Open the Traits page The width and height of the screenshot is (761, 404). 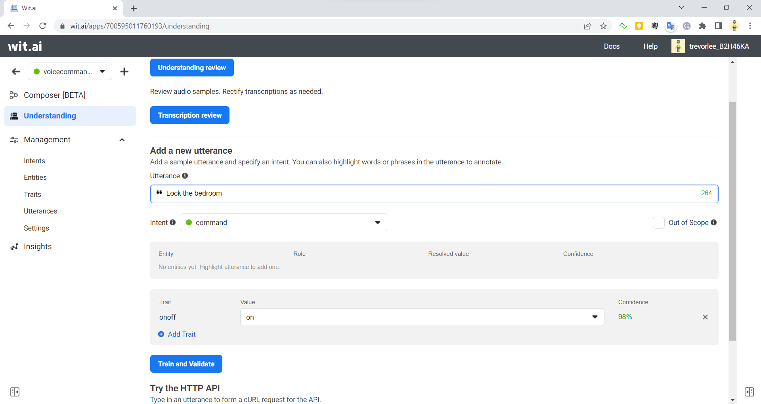click(33, 194)
